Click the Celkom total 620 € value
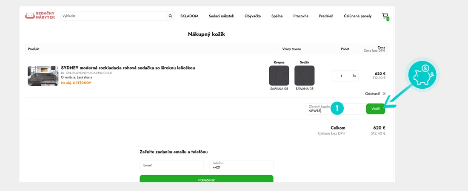This screenshot has height=191, width=468. click(379, 128)
